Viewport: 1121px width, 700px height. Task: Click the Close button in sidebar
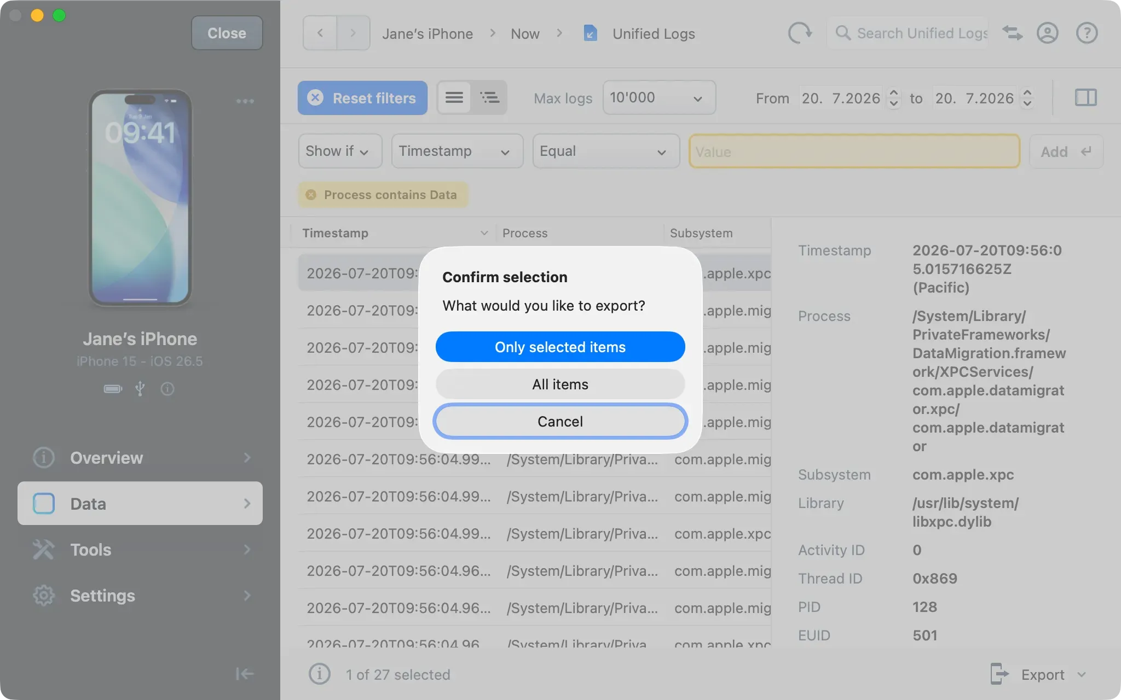click(227, 33)
